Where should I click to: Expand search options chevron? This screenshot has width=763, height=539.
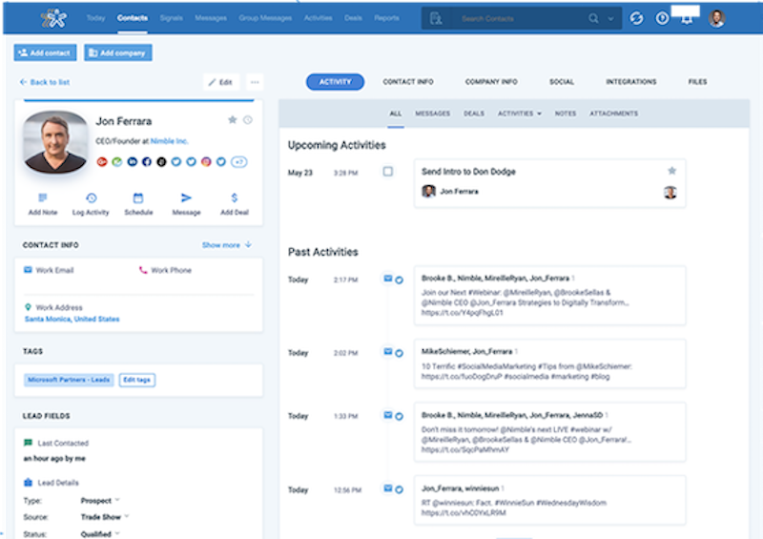coord(610,19)
